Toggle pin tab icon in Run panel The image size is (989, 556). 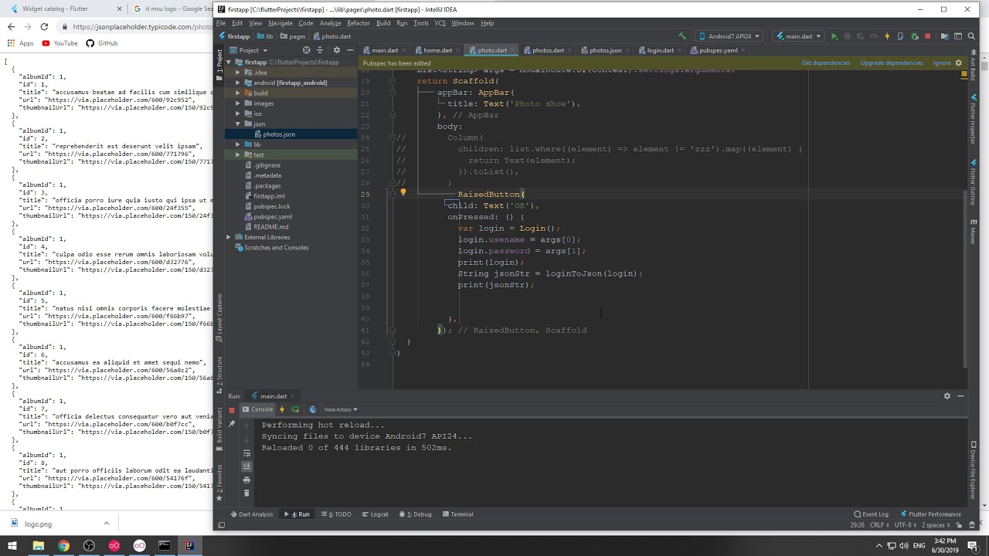click(x=232, y=422)
